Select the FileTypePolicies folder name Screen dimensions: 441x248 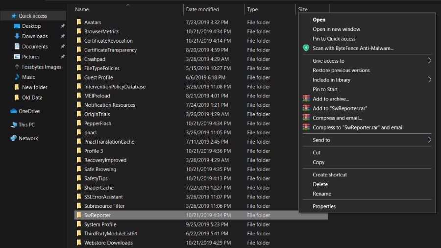point(102,68)
